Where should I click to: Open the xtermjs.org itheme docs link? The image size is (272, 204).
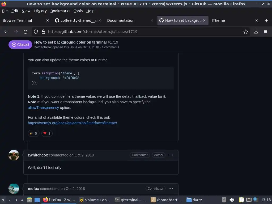coord(72,123)
